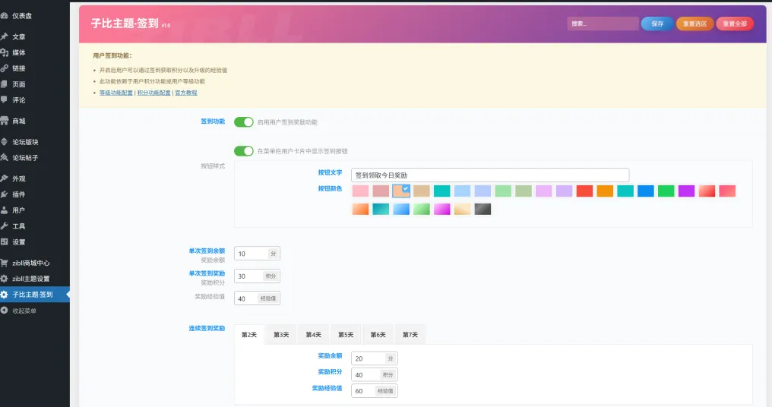Viewport: 772px width, 407px height.
Task: Click the 签到功能 label text
Action: (x=213, y=121)
